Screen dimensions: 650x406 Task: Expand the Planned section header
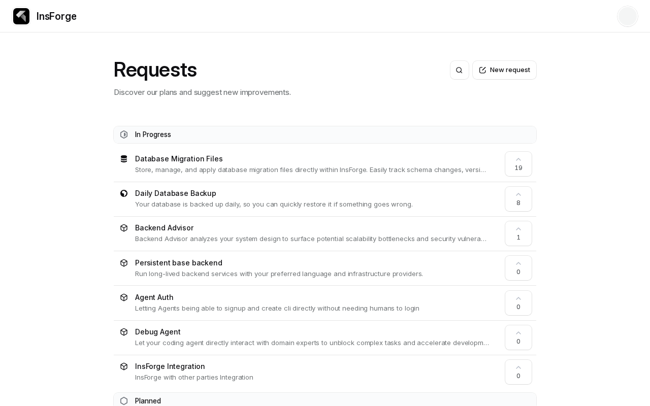point(148,401)
